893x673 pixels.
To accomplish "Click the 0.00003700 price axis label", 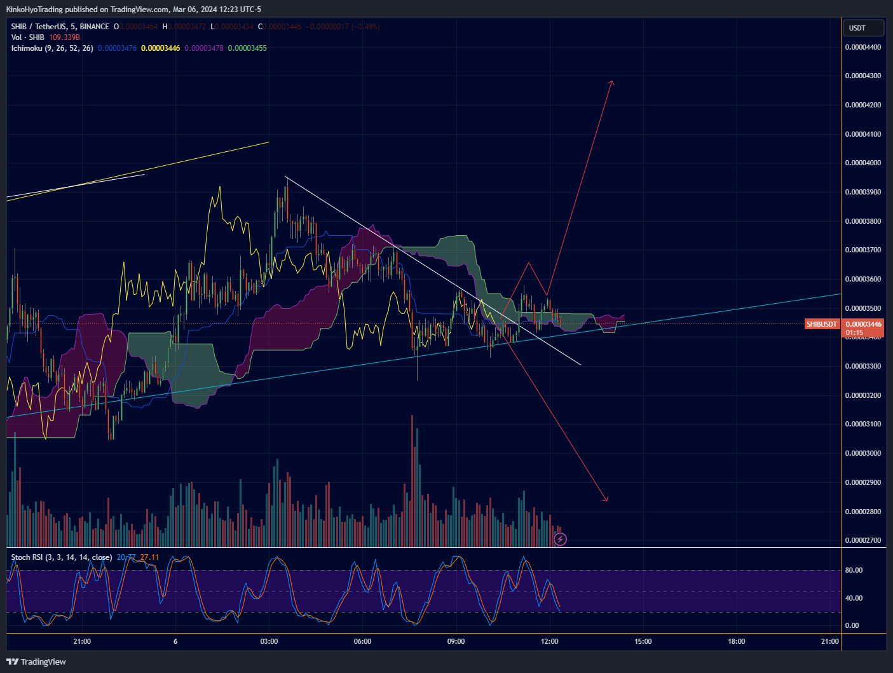I will 863,250.
